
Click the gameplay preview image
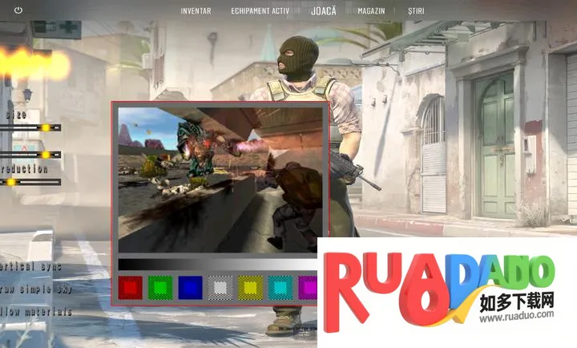pos(220,180)
